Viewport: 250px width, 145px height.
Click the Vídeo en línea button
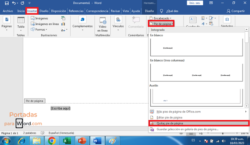pos(102,24)
